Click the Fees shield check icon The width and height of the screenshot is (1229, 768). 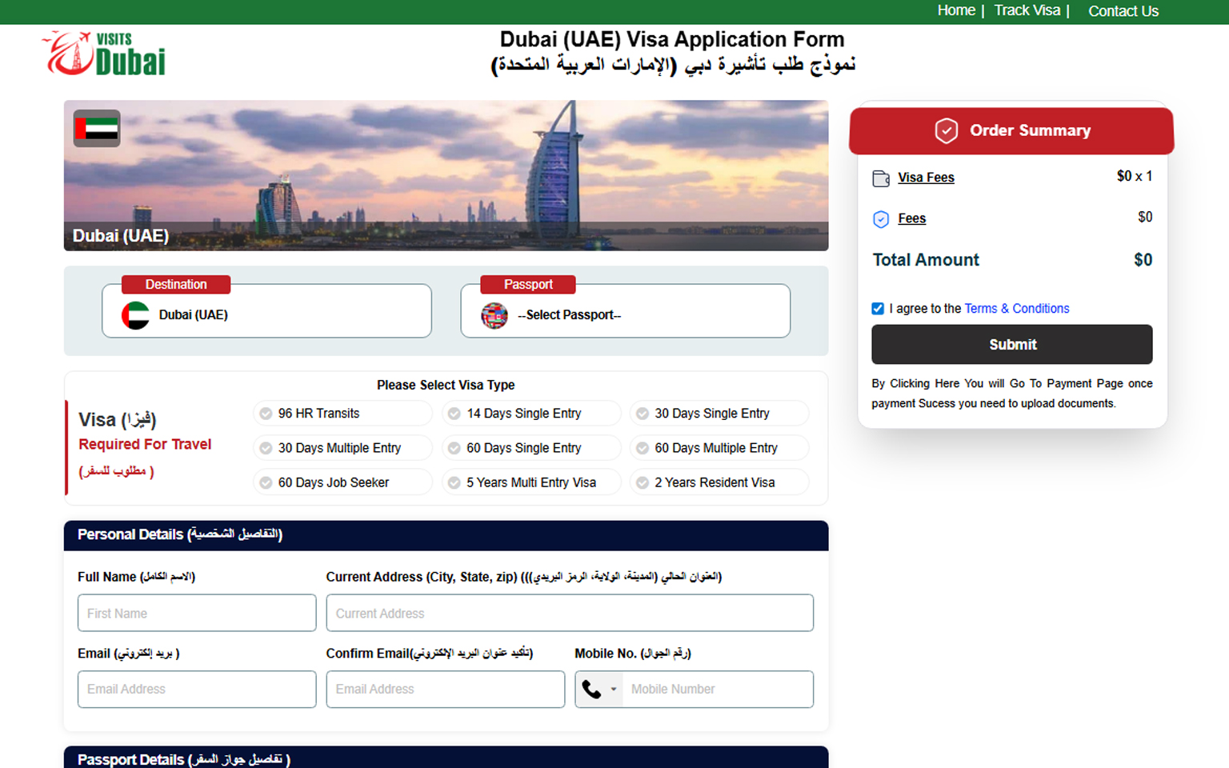[x=881, y=219]
